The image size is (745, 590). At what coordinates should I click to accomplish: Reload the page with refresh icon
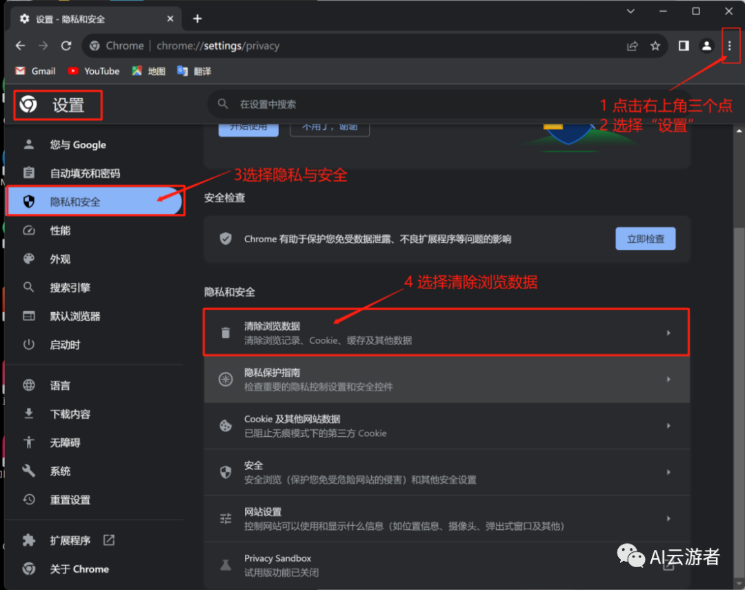[66, 46]
